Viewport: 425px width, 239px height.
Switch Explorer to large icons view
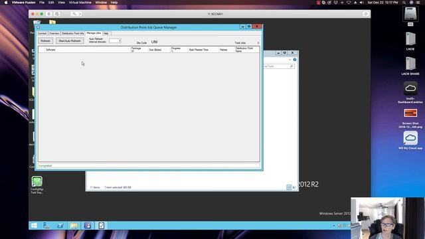294,187
